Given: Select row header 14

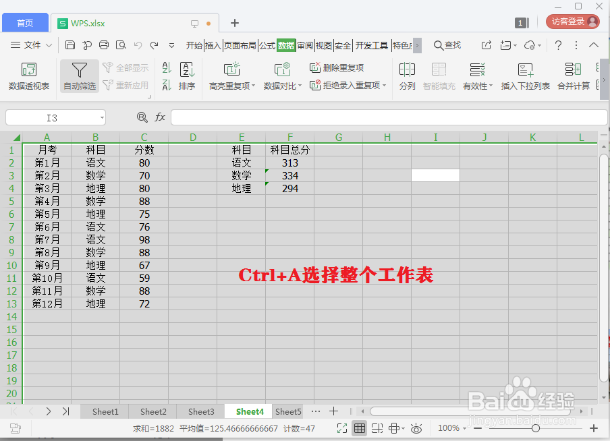Looking at the screenshot, I should pos(11,316).
